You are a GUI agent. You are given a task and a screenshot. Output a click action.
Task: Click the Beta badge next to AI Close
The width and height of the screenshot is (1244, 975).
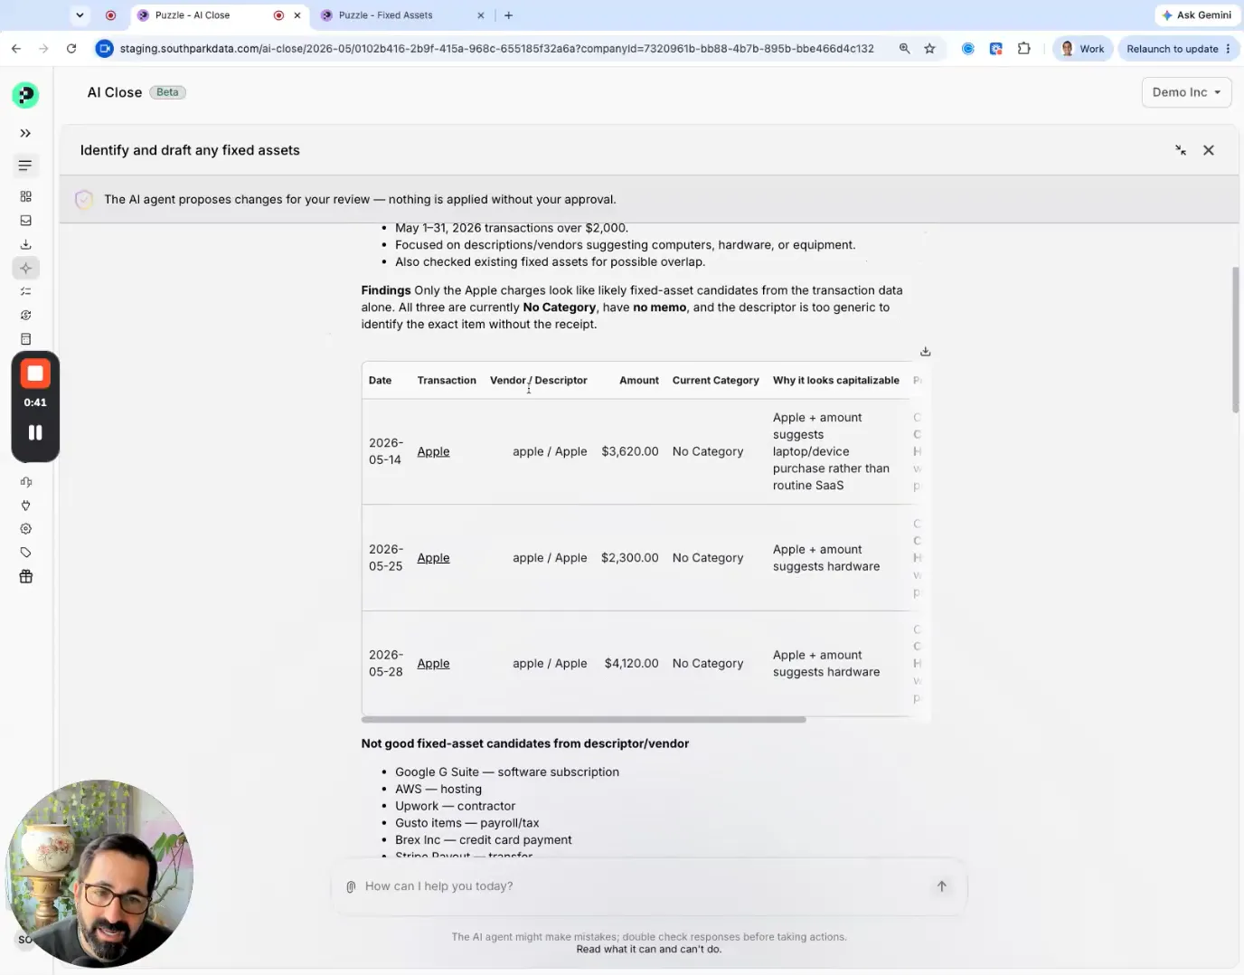167,92
